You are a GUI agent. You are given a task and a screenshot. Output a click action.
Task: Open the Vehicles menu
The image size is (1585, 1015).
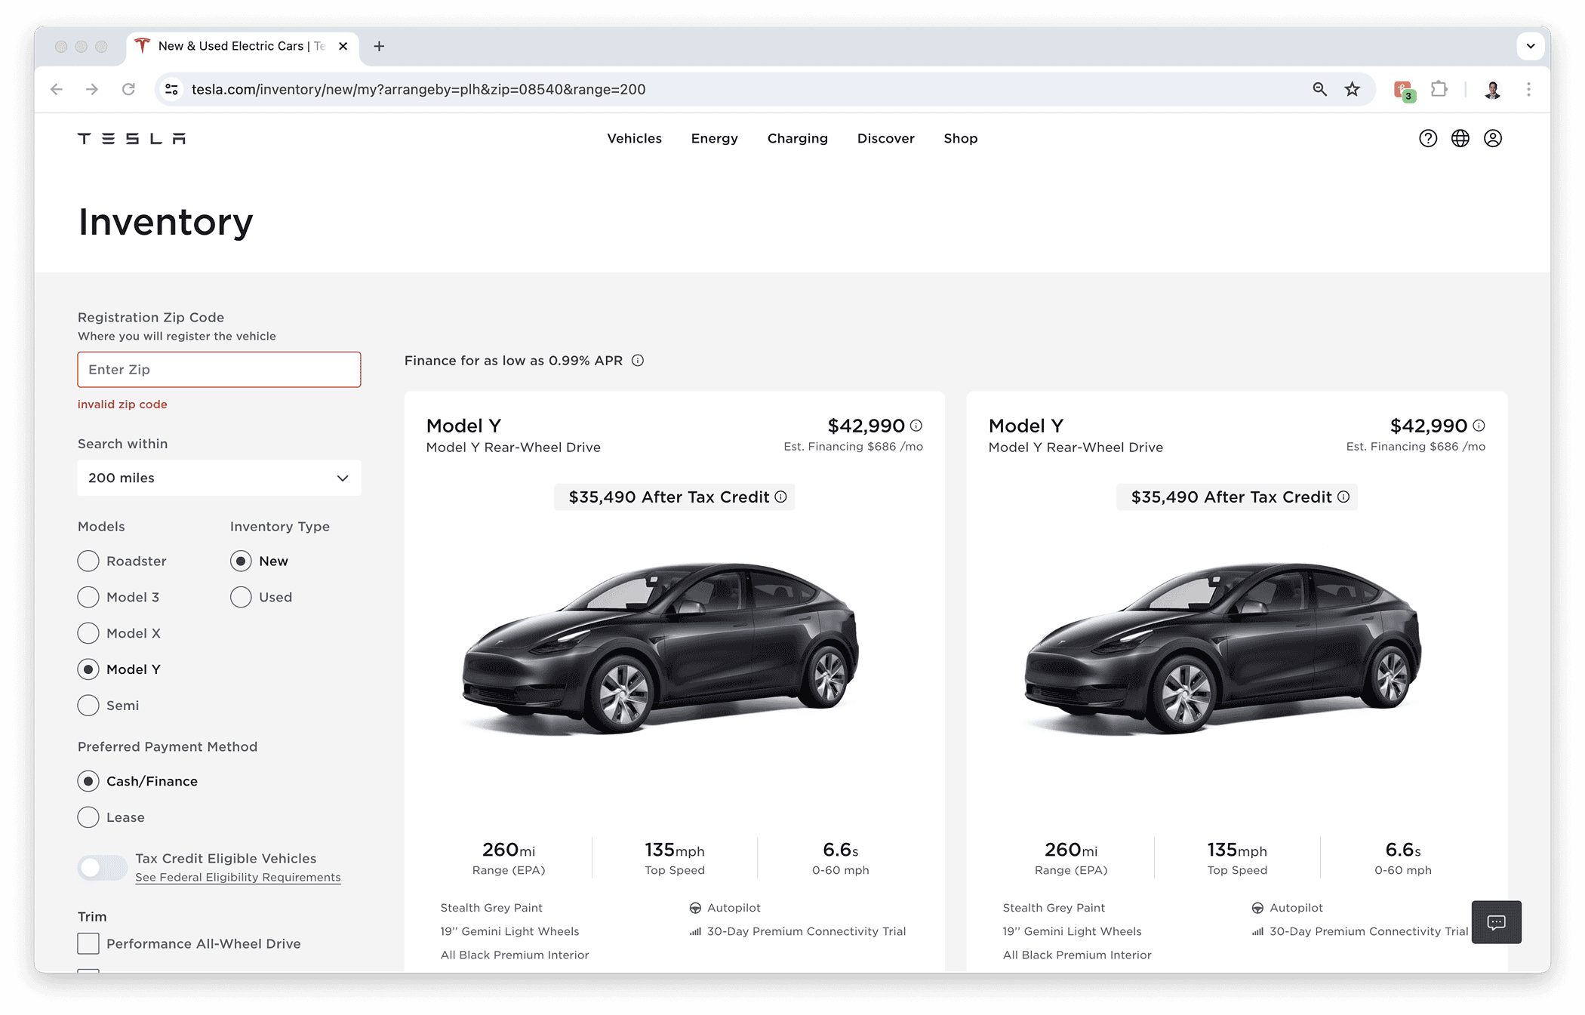(634, 138)
